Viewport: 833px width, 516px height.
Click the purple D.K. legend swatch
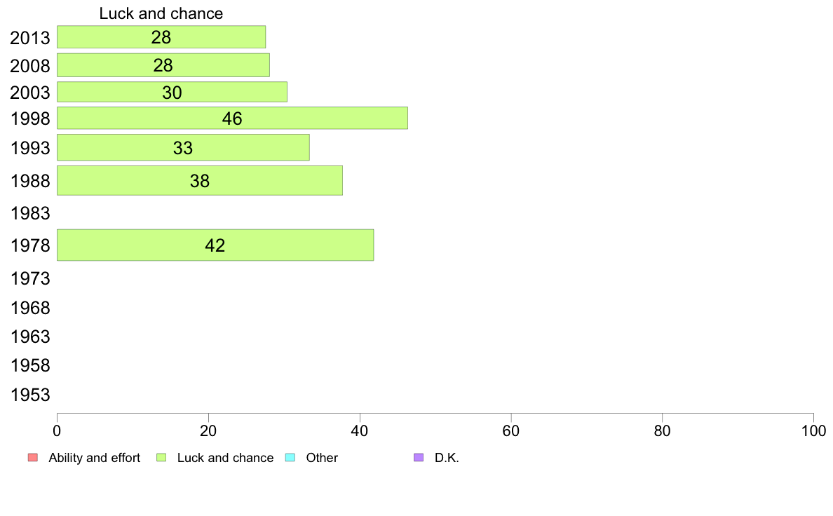(419, 458)
